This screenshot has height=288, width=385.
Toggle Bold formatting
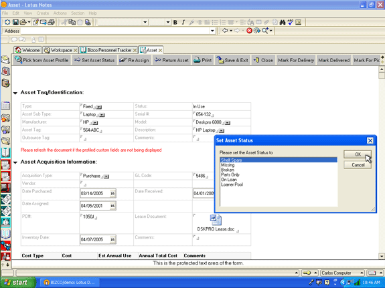point(175,22)
